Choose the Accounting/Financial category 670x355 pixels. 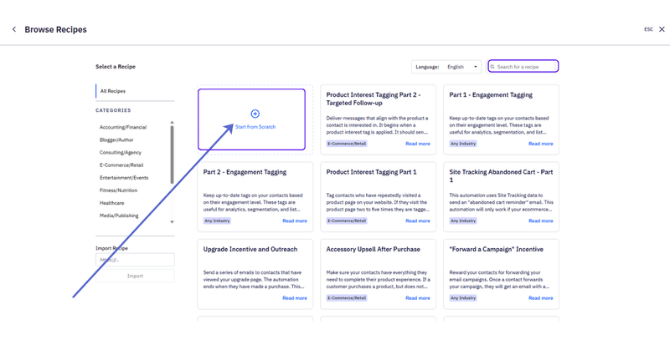click(123, 127)
